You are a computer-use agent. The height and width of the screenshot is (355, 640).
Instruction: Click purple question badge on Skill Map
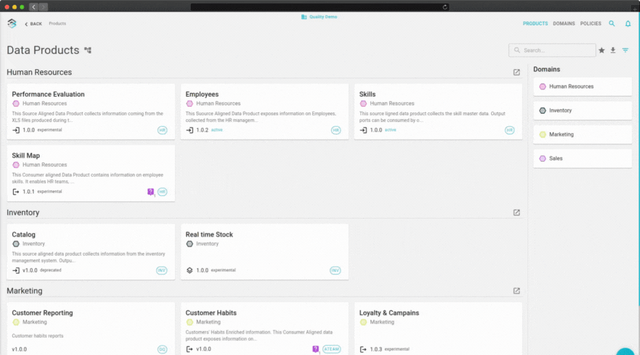151,192
